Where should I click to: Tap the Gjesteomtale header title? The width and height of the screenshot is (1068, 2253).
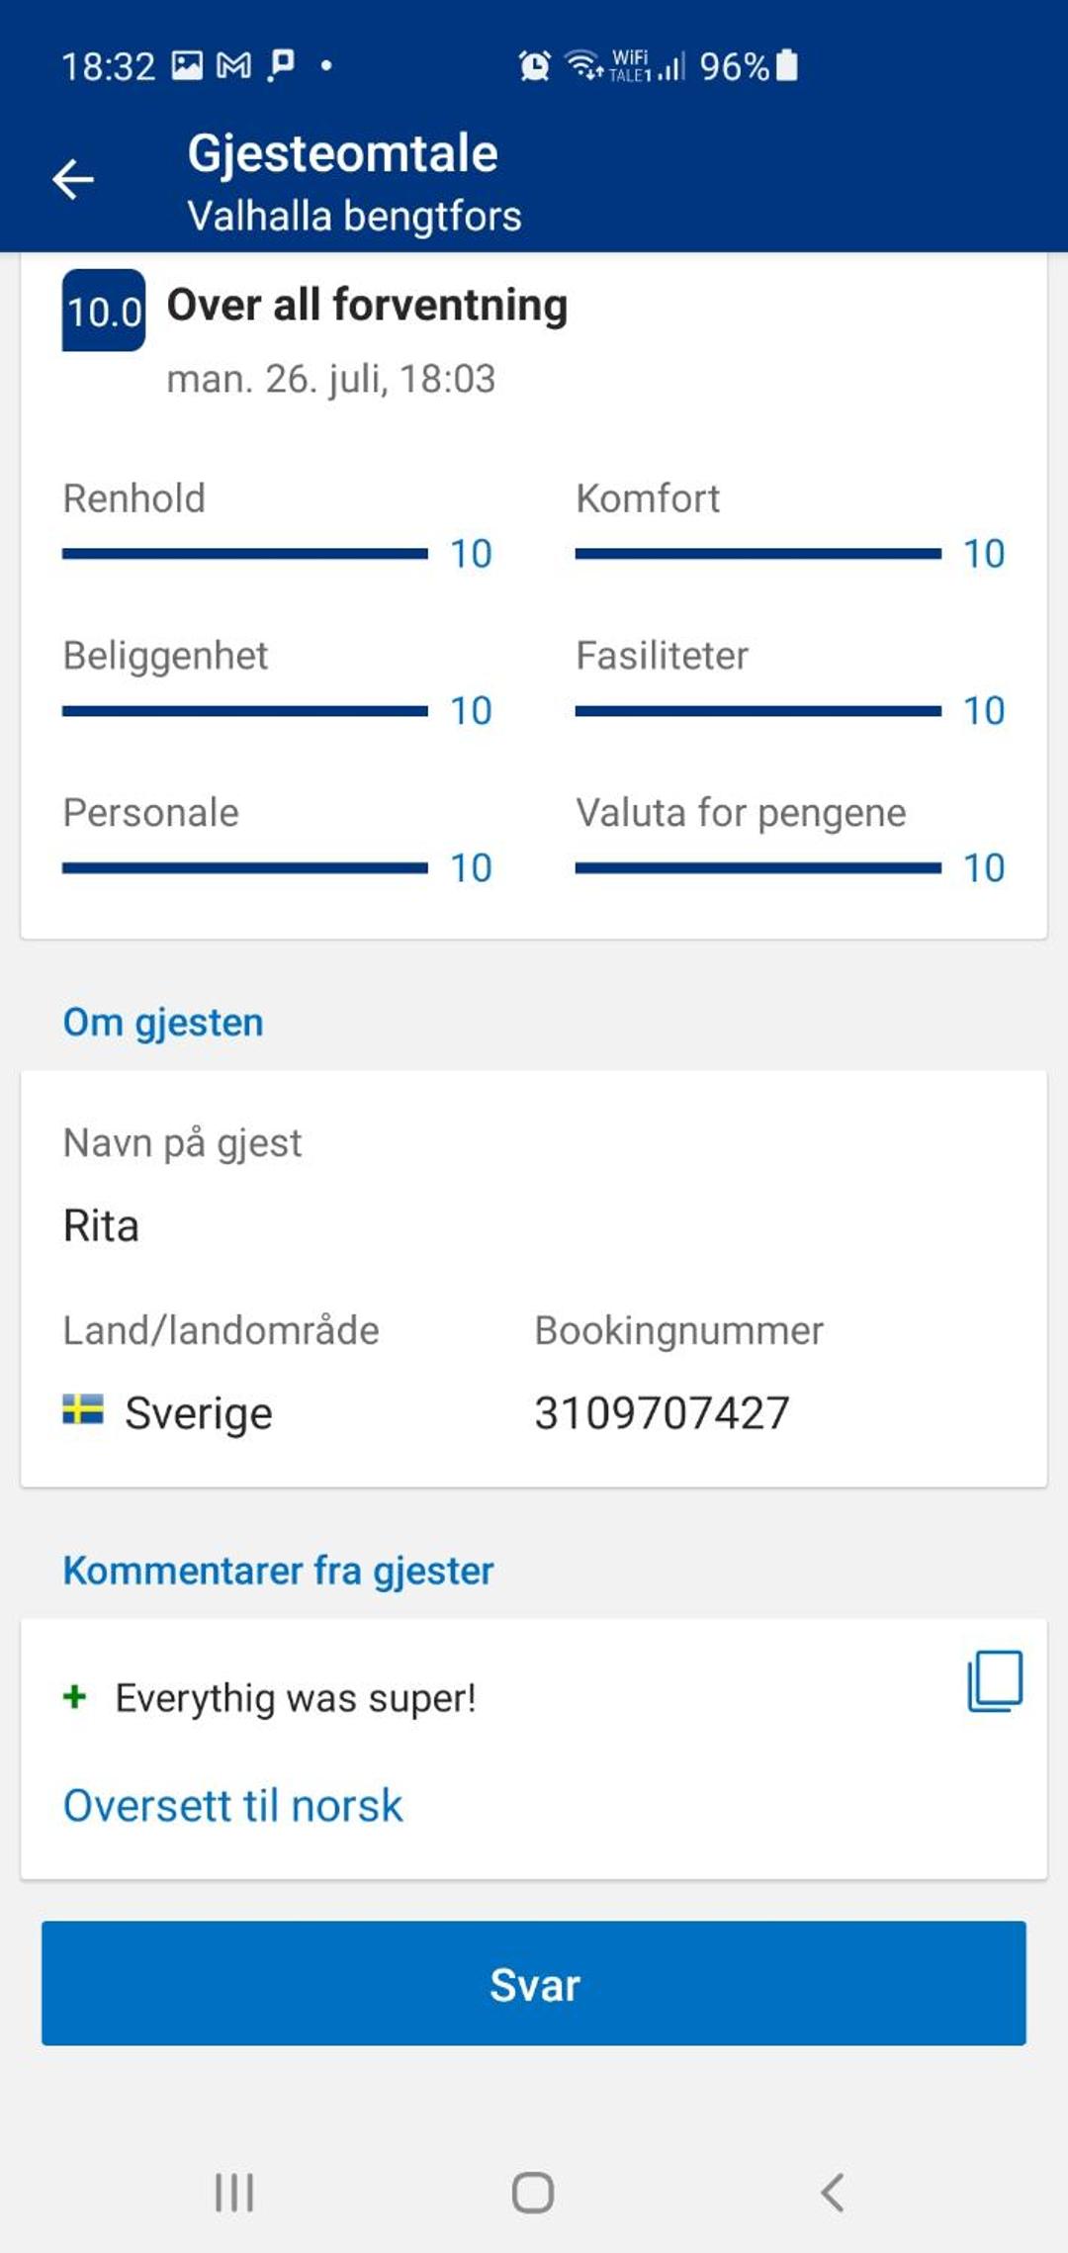[343, 154]
